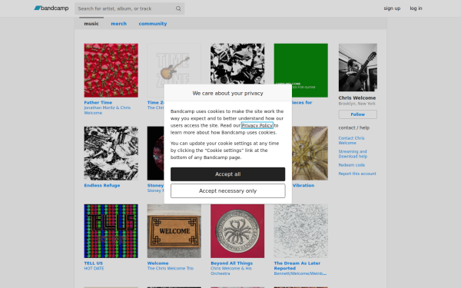
Task: Open the log in link
Action: coord(416,8)
